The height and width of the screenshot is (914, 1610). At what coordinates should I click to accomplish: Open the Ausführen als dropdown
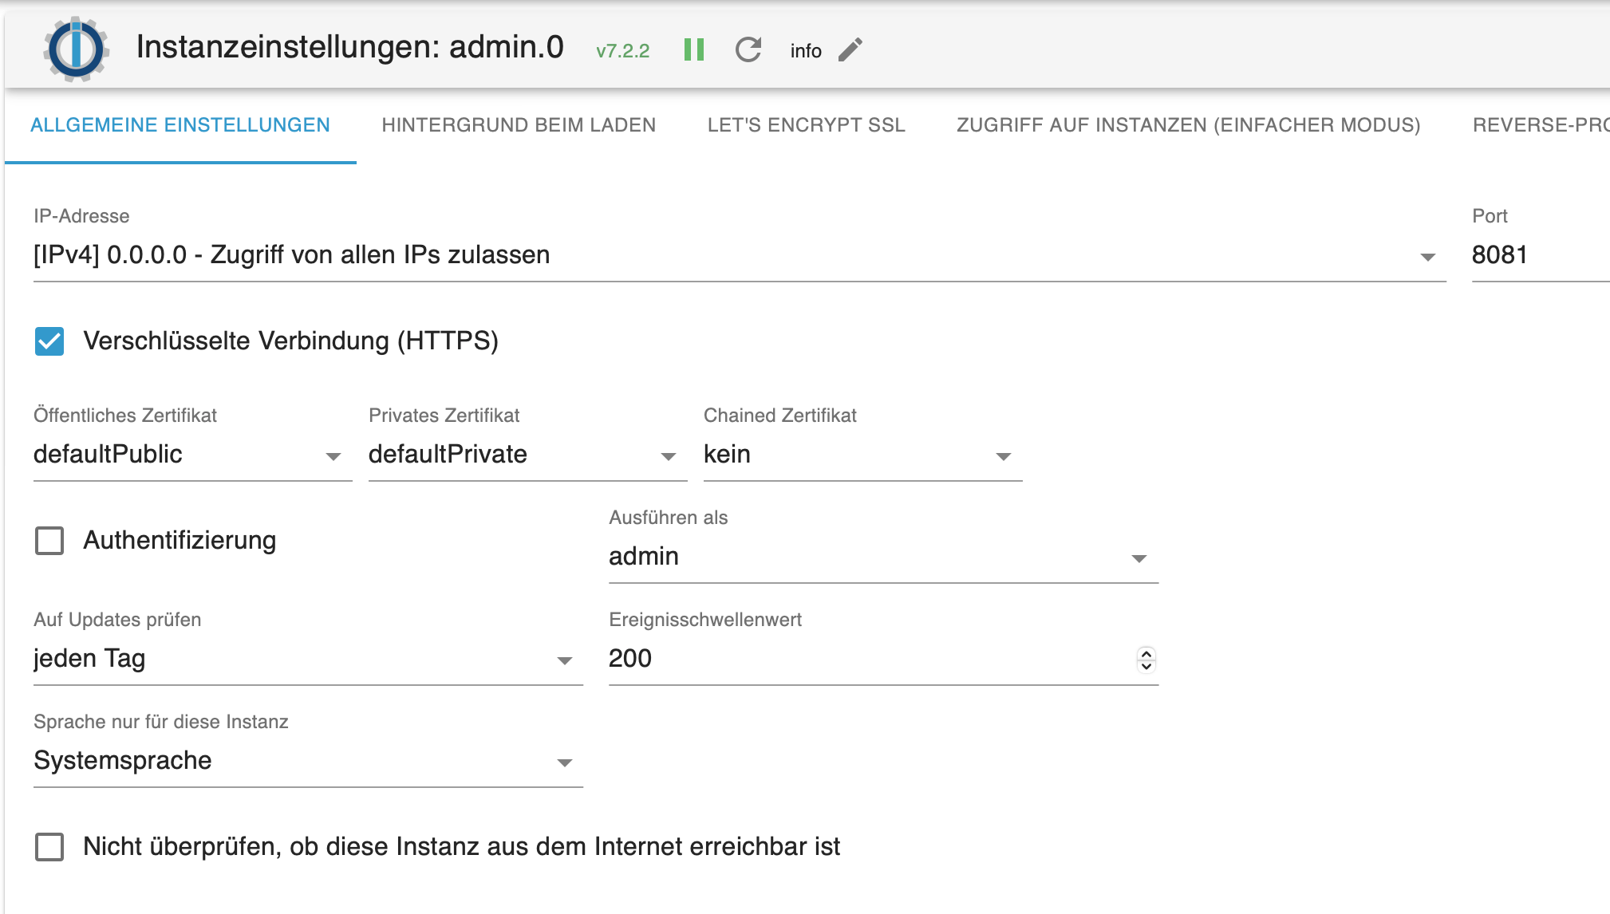coord(883,557)
